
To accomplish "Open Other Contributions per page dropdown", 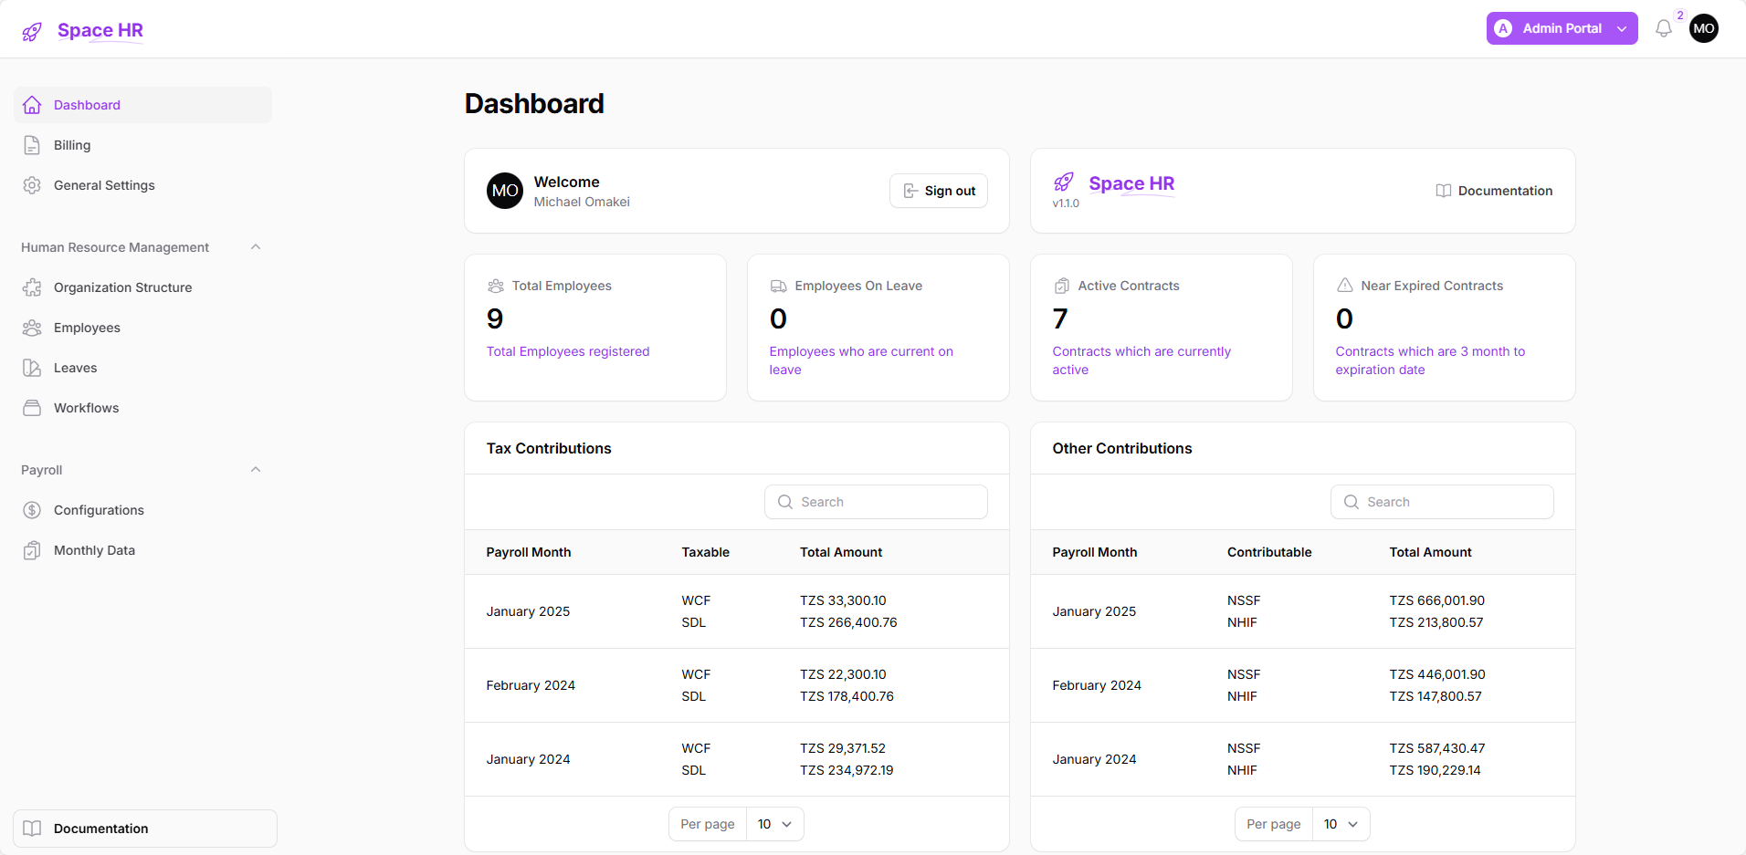I will 1341,824.
